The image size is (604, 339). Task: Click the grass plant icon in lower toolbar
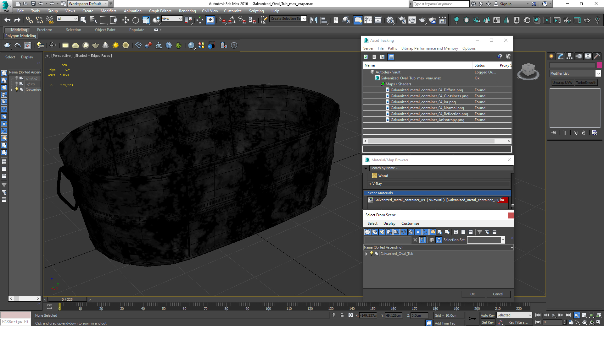click(x=179, y=46)
